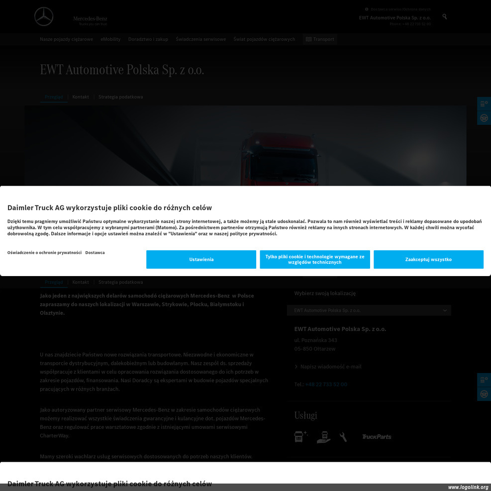This screenshot has height=491, width=491.
Task: Click the chevron beside Napisz wiadomość e-mail
Action: (296, 367)
